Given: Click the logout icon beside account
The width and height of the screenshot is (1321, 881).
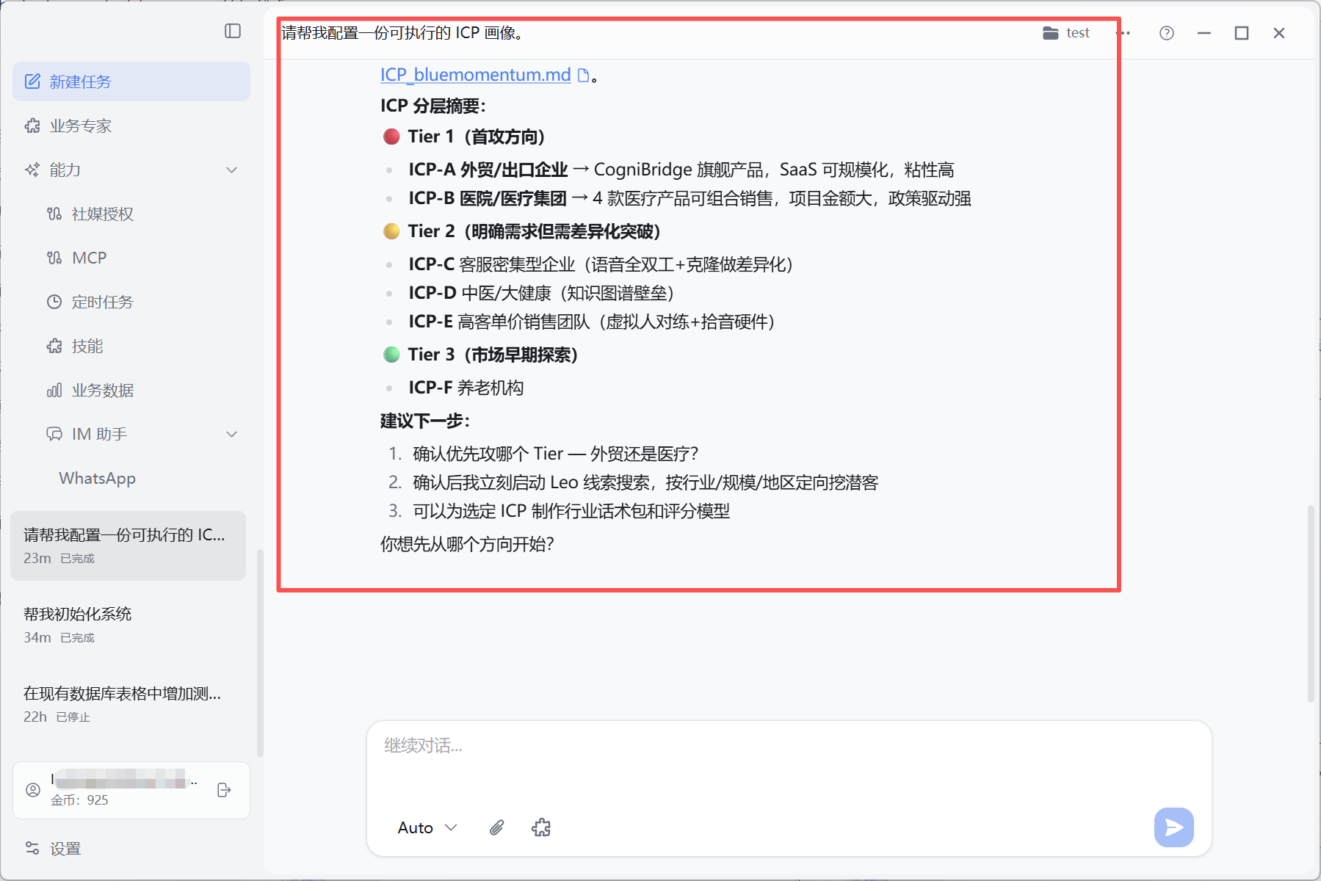Looking at the screenshot, I should (225, 790).
